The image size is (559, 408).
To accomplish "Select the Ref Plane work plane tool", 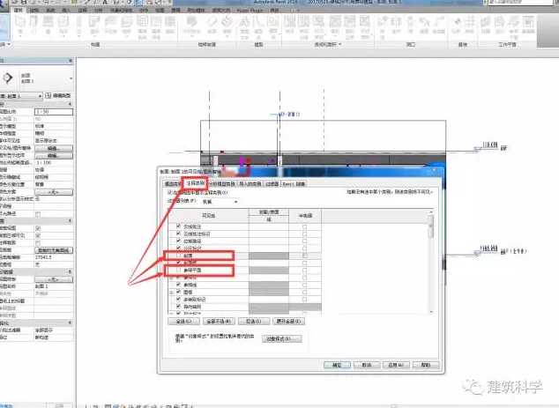I will pyautogui.click(x=513, y=27).
